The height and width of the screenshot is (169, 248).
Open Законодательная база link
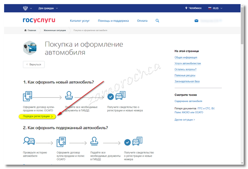tap(187, 81)
